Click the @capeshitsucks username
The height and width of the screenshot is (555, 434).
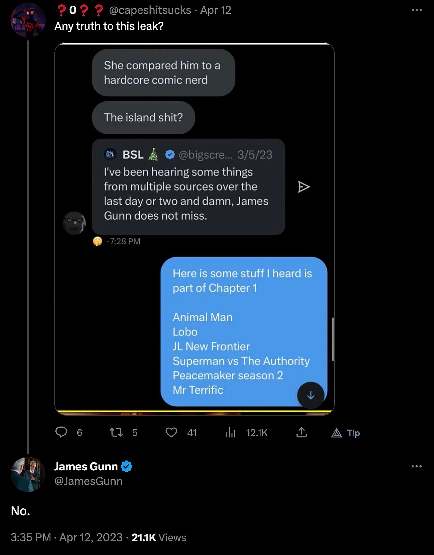(150, 10)
